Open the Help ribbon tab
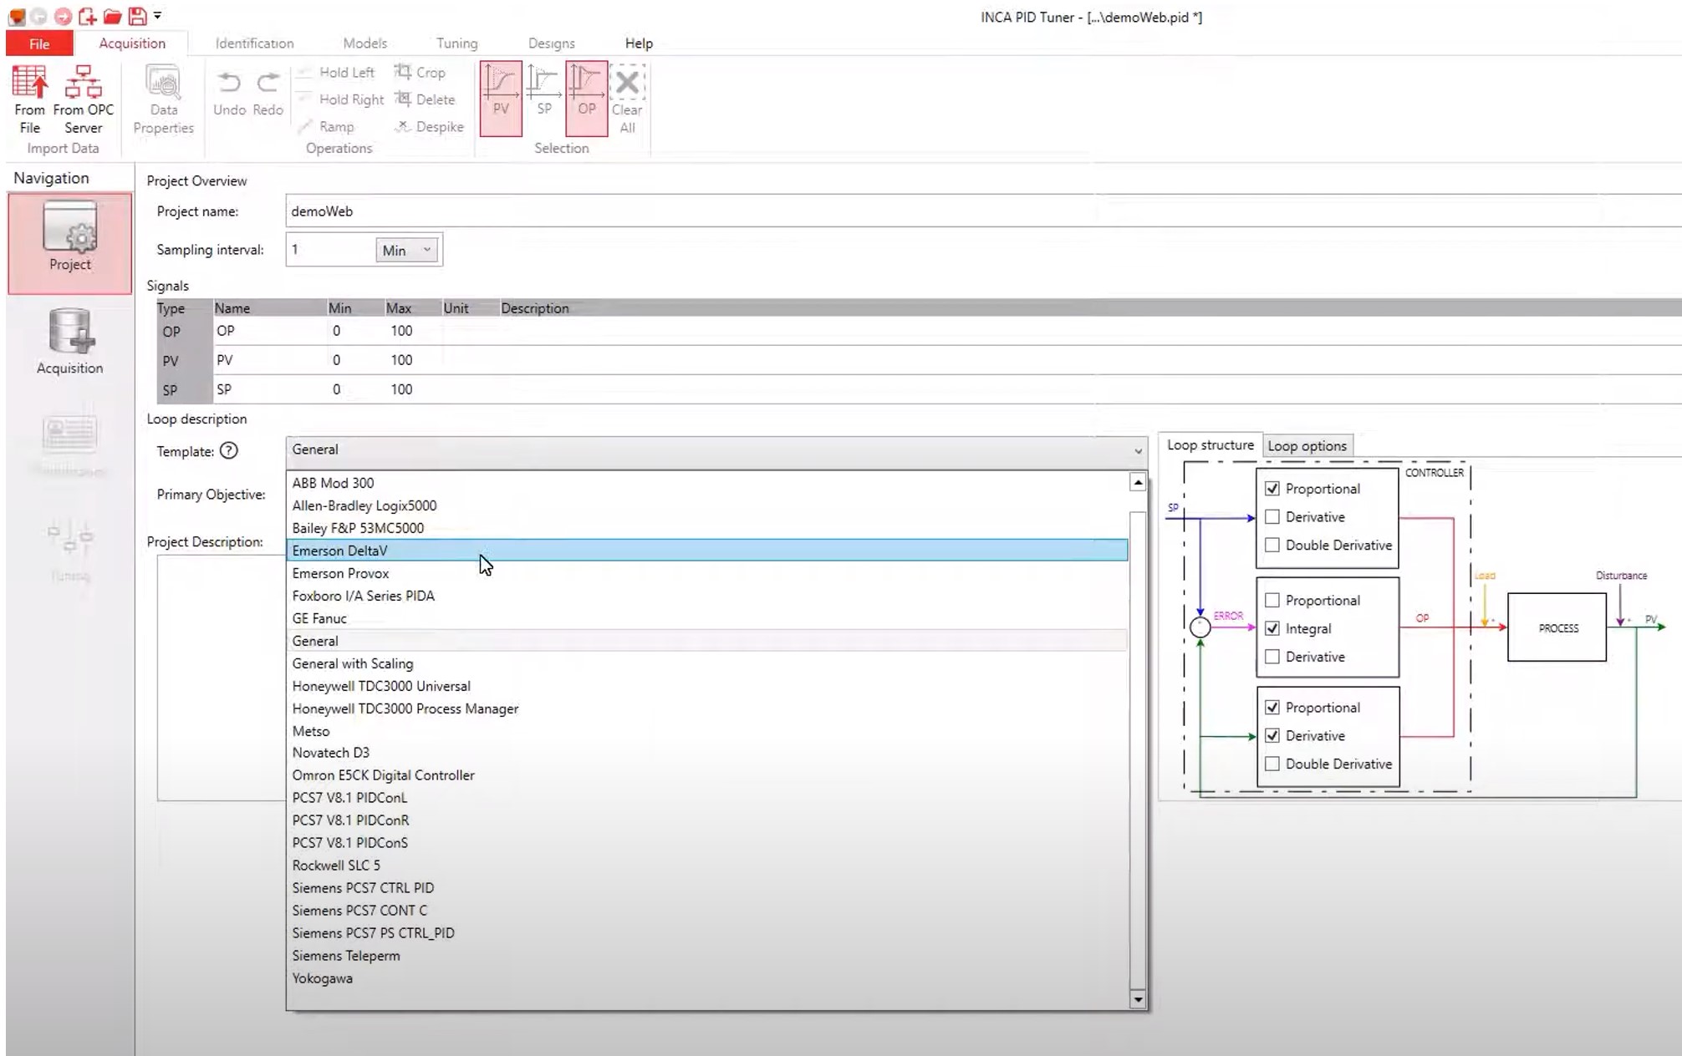The image size is (1682, 1056). (639, 43)
